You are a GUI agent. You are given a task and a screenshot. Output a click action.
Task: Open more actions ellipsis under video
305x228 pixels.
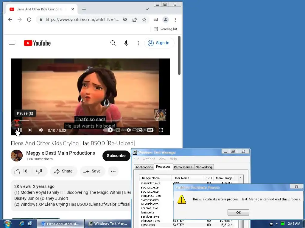(x=113, y=171)
